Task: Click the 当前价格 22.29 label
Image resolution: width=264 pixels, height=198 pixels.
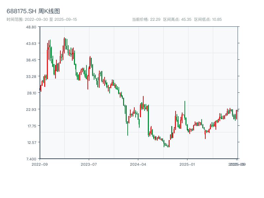Action: point(146,19)
